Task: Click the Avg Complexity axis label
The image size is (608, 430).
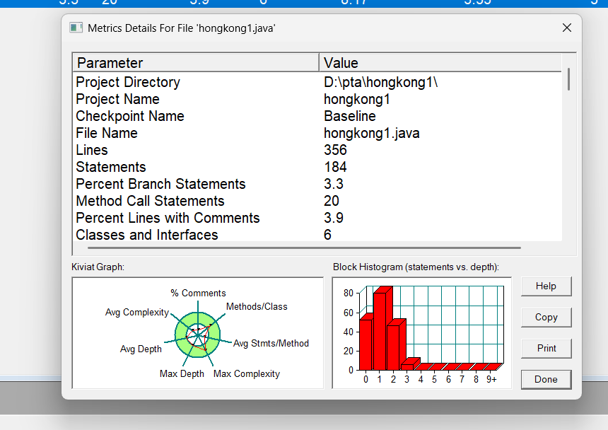Action: [x=137, y=313]
